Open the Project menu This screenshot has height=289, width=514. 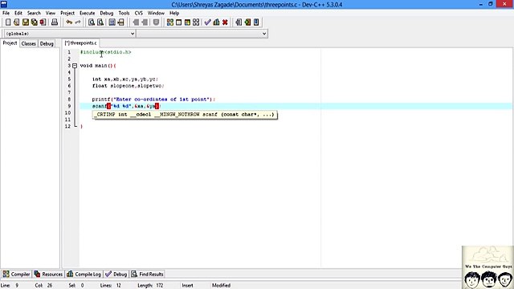[67, 13]
